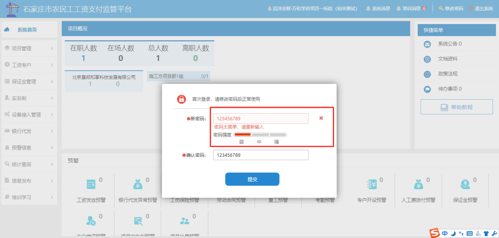Open training messages bell icon
Screen dimensions: 499x238
(x=398, y=9)
